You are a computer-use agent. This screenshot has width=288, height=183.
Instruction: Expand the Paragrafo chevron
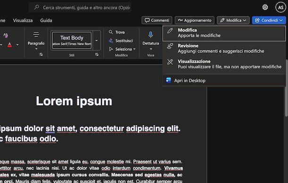click(x=36, y=49)
